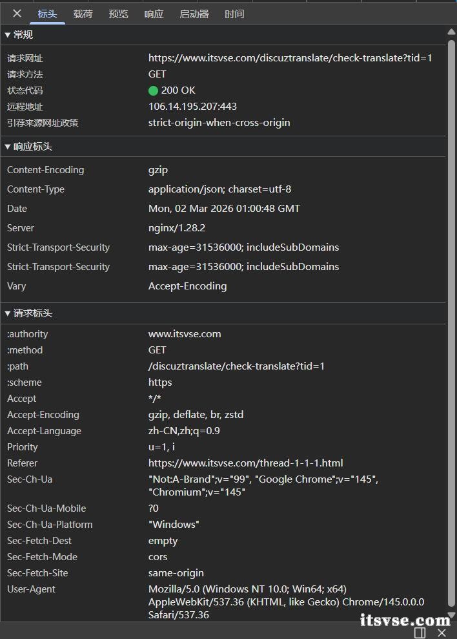This screenshot has height=639, width=457.
Task: Open the 启动器 tab
Action: 194,14
